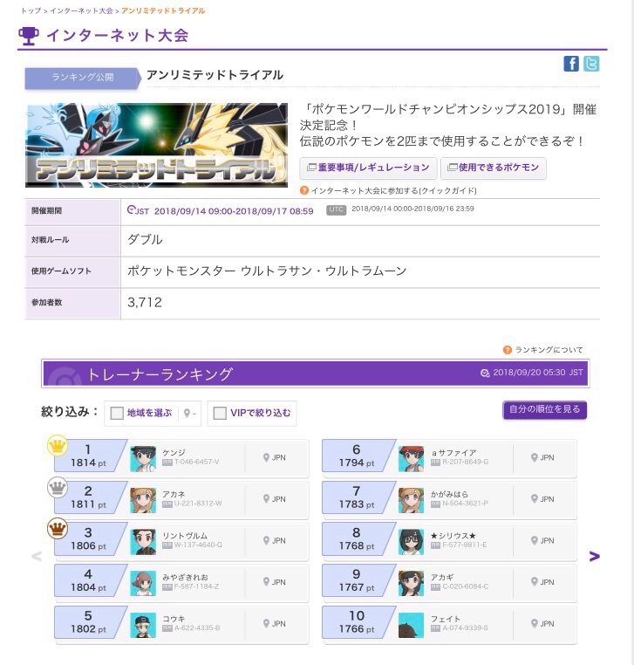Go to the next ranking page arrow
This screenshot has width=634, height=665.
point(595,556)
